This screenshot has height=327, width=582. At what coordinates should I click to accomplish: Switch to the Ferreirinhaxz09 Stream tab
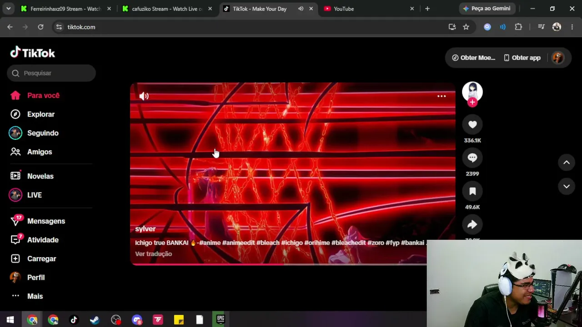coord(65,9)
